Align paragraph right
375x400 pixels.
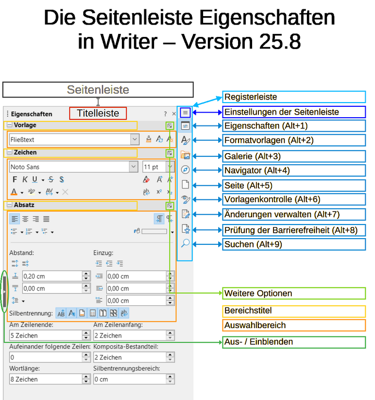click(x=36, y=219)
